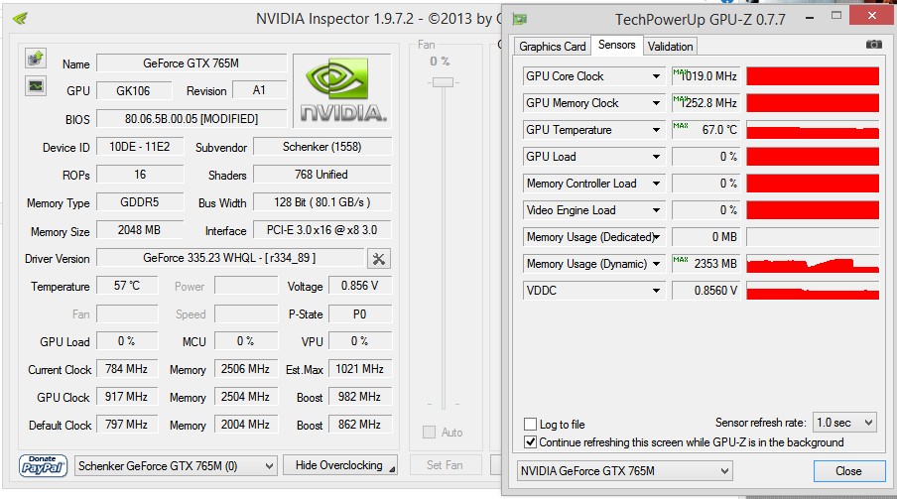Click the MAX indicator on Memory Usage (Dynamic)
The image size is (897, 499).
click(x=680, y=259)
